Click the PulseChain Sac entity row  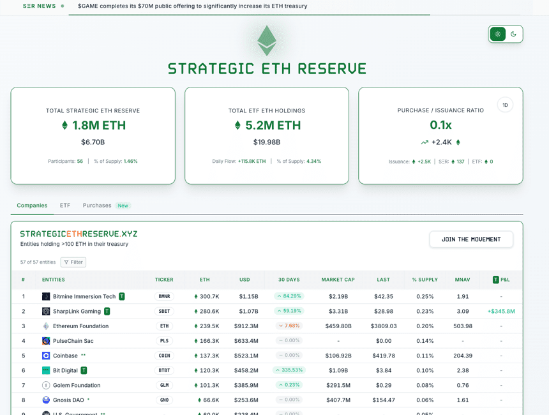pyautogui.click(x=73, y=341)
